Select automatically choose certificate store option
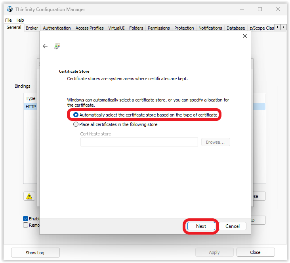The height and width of the screenshot is (263, 290). tap(145, 115)
